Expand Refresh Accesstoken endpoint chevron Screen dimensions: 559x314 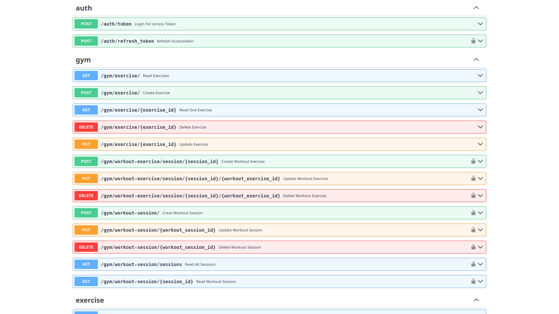pos(480,41)
